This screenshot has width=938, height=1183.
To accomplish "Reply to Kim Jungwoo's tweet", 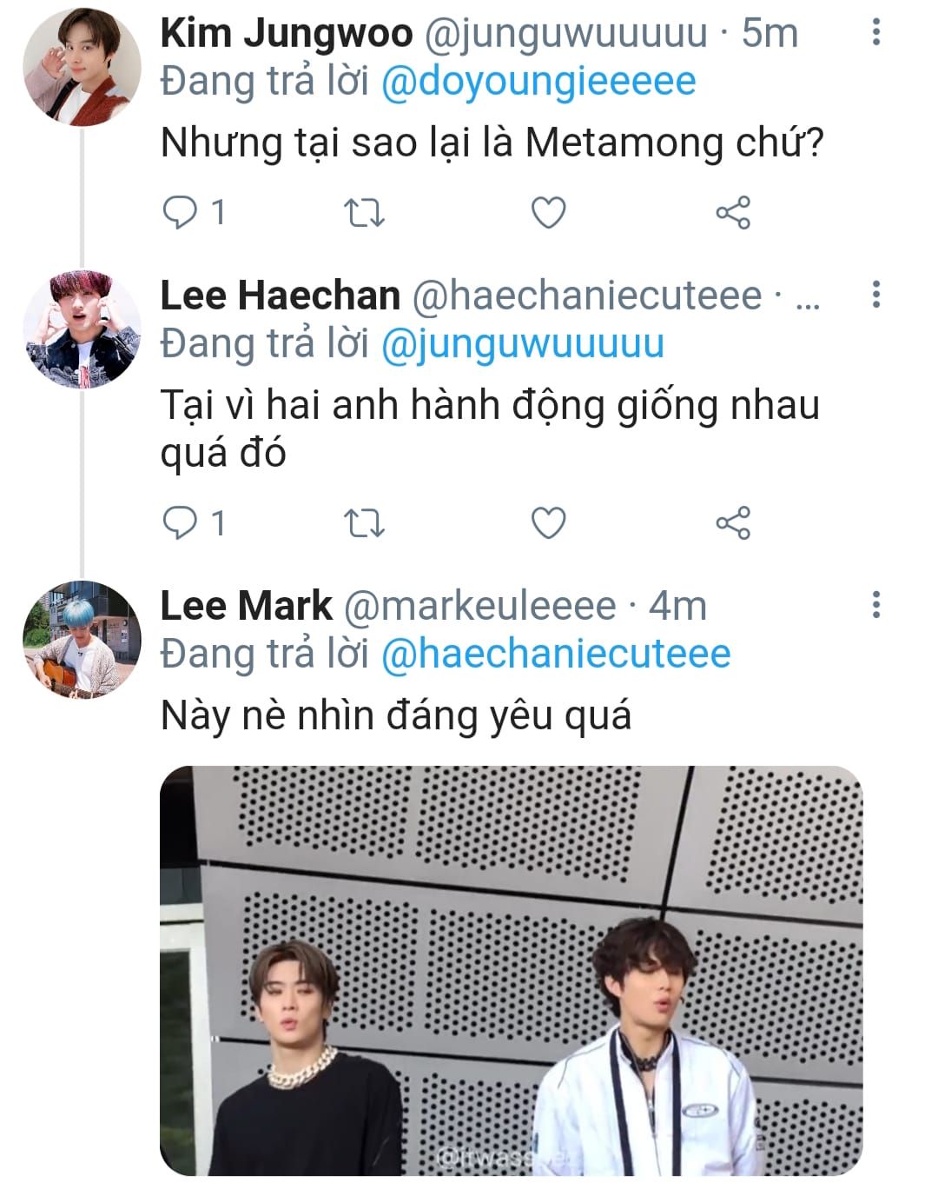I will pos(181,212).
